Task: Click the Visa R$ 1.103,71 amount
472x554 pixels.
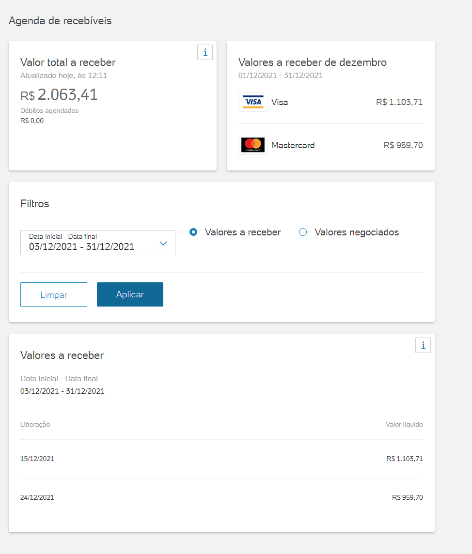Action: (x=399, y=102)
